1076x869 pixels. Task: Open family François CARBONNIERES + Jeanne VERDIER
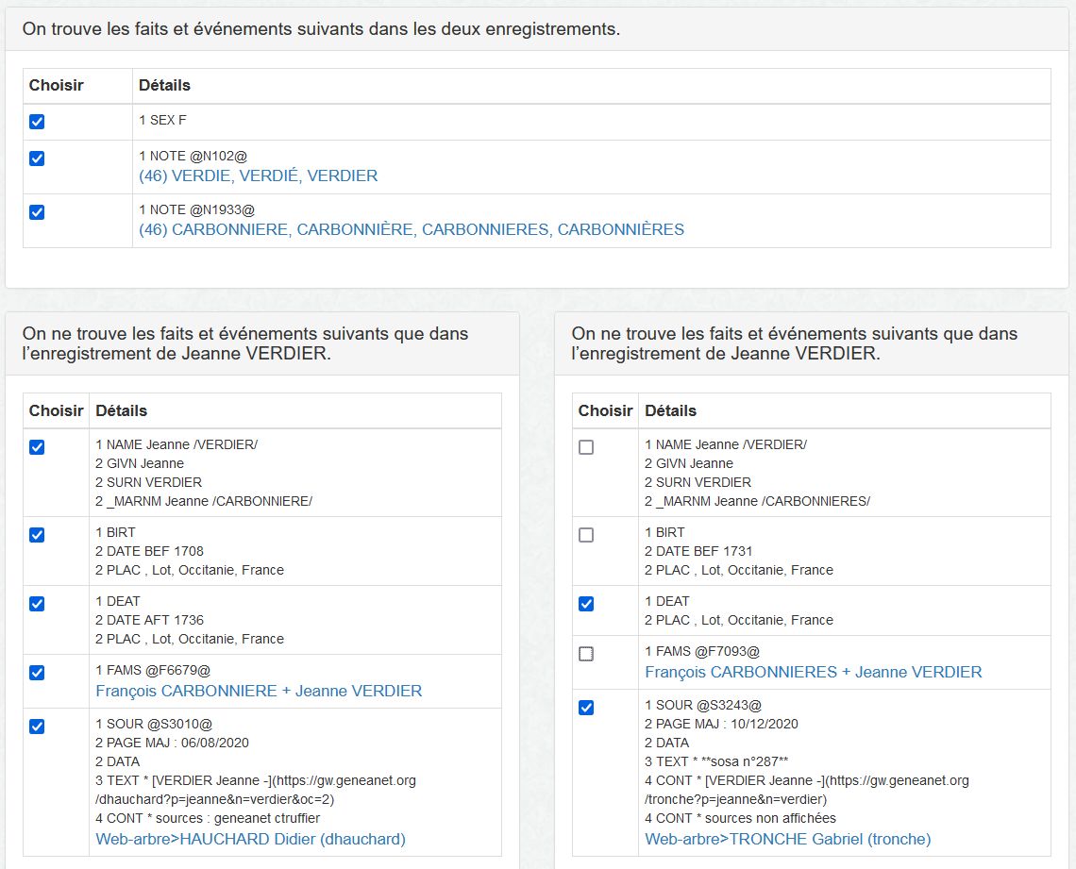point(813,672)
